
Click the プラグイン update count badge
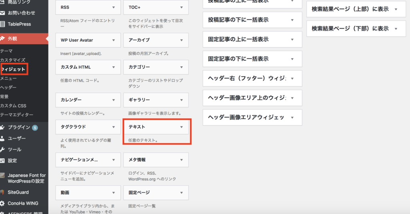[35, 128]
